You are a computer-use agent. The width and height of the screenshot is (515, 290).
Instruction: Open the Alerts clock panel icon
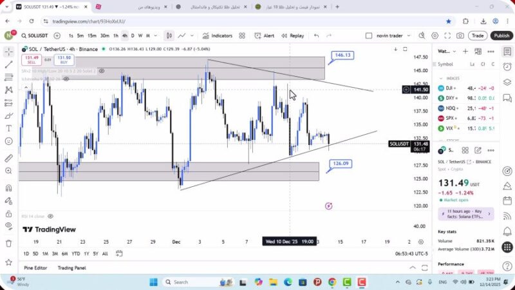tap(508, 66)
